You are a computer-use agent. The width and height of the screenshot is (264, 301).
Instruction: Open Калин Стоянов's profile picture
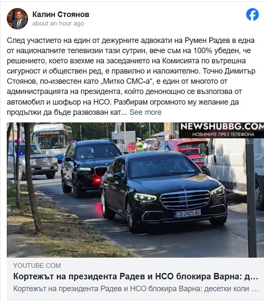coord(17,19)
